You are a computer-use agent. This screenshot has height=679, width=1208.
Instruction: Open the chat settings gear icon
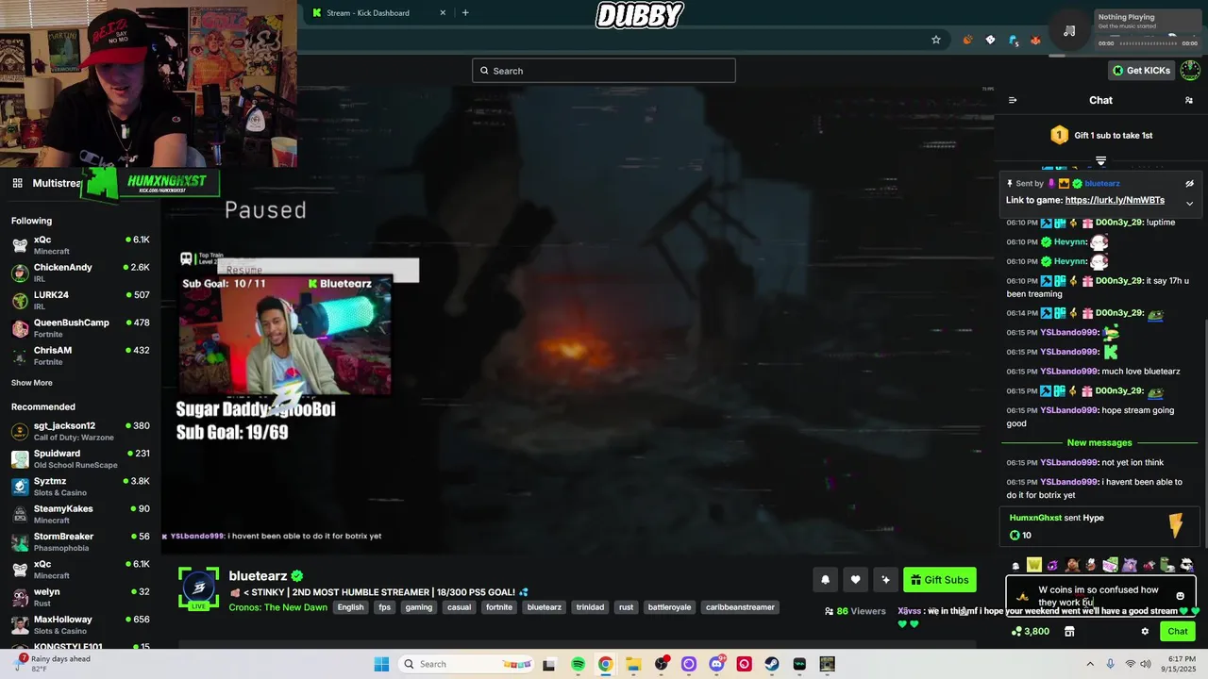(1145, 632)
